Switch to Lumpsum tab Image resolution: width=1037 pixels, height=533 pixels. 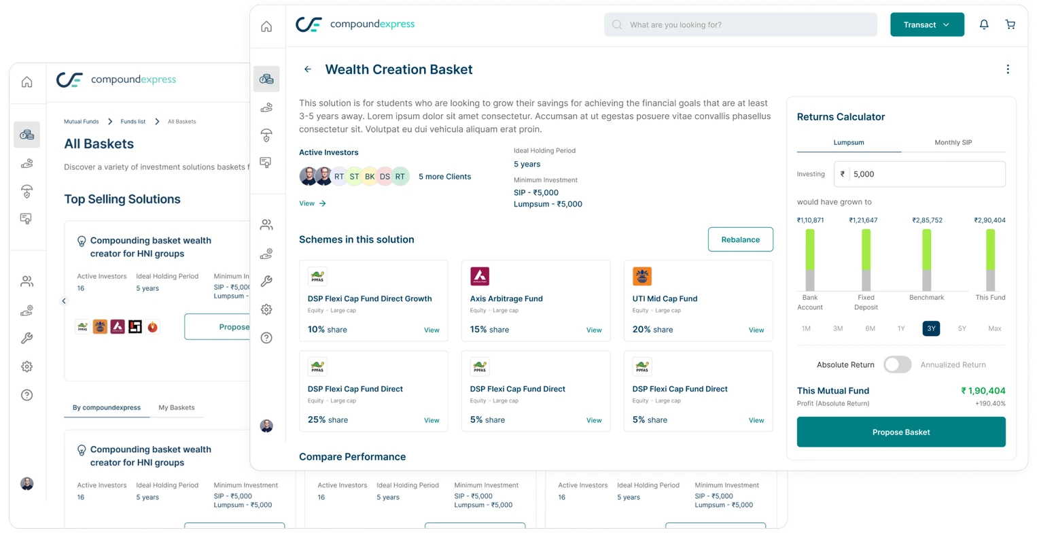[849, 143]
